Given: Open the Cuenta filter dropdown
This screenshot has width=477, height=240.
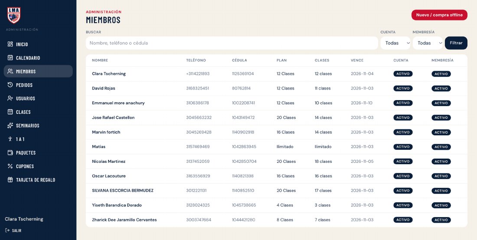Looking at the screenshot, I should tap(395, 43).
